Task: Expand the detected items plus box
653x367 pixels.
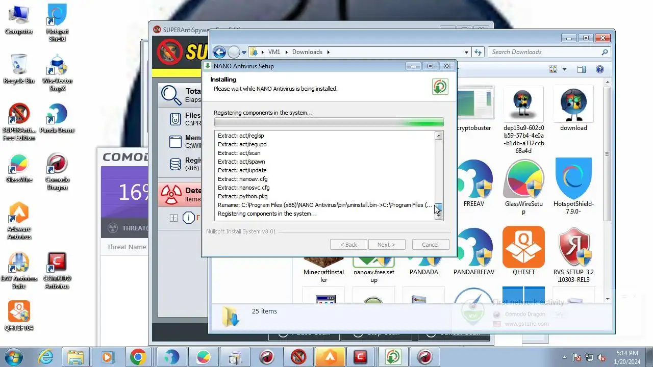Action: (x=173, y=218)
